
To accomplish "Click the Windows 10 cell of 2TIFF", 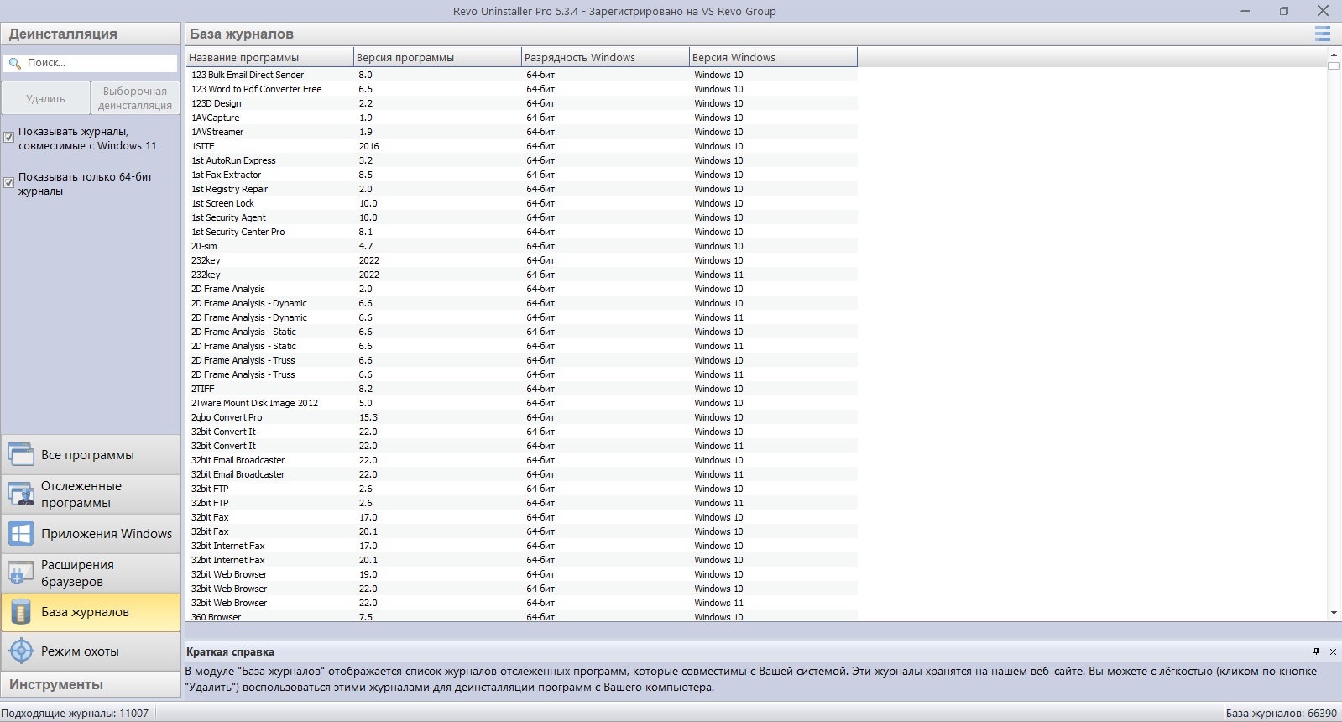I will pyautogui.click(x=718, y=389).
